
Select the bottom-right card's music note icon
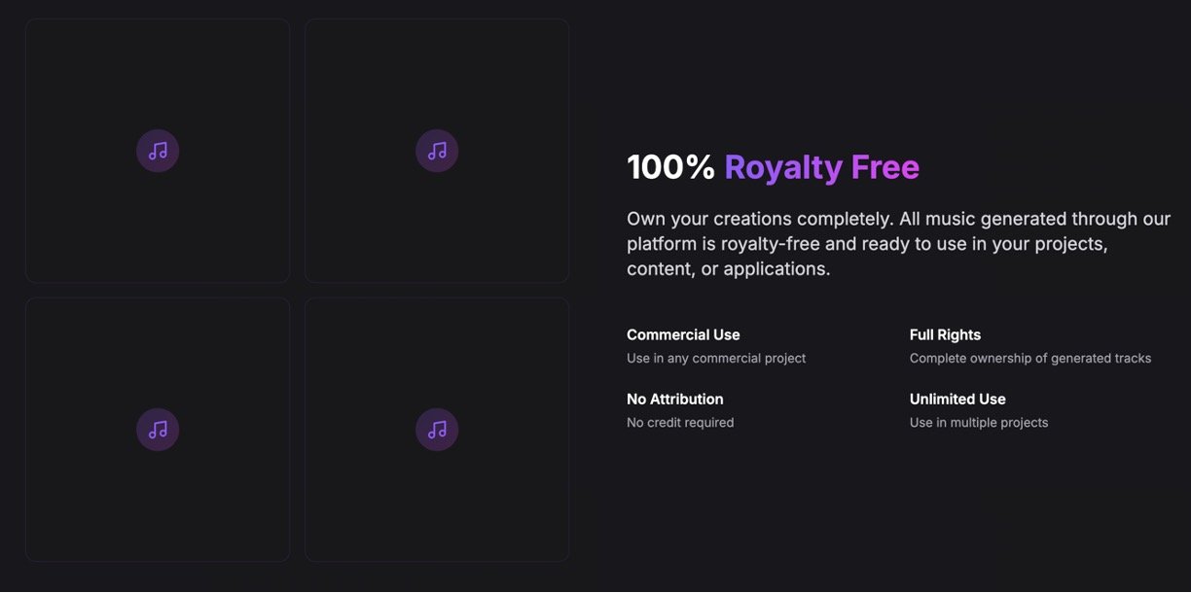[437, 429]
